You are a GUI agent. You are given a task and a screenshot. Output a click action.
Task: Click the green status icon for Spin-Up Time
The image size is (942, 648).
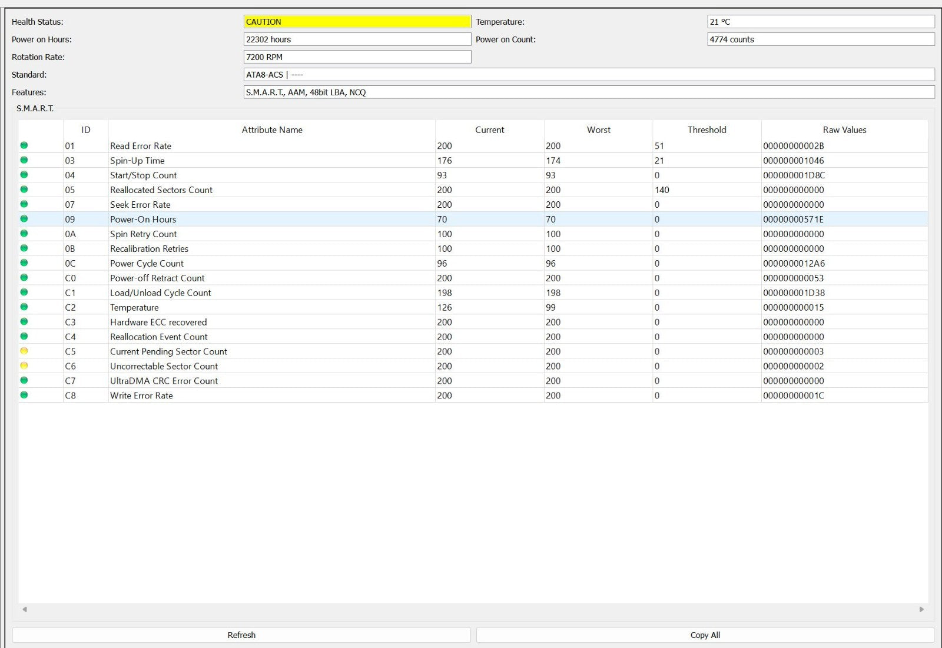click(24, 160)
